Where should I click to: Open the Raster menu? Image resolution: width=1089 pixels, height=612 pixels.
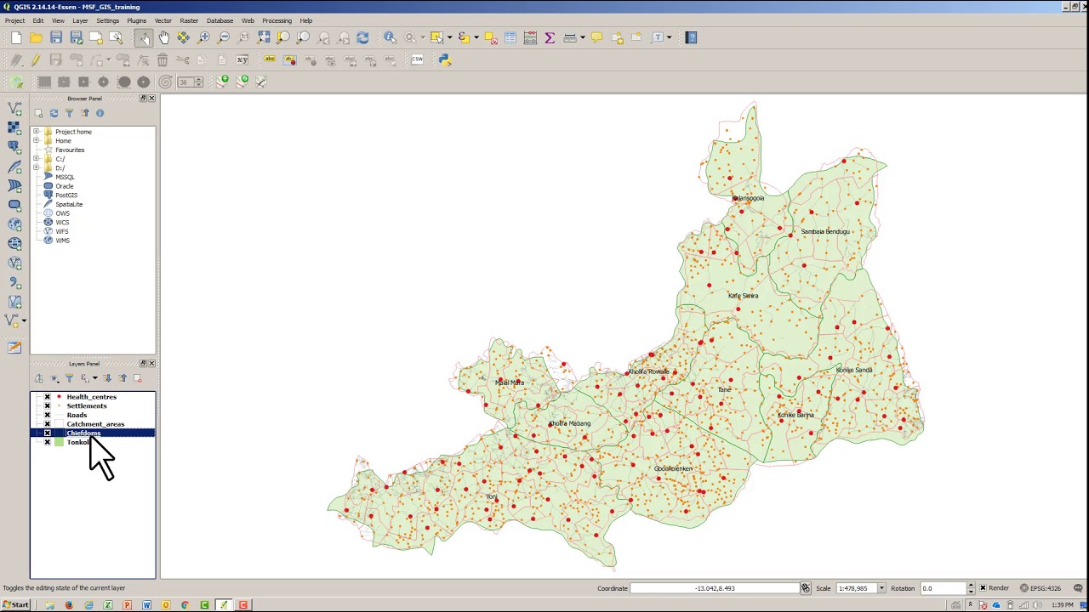coord(189,20)
